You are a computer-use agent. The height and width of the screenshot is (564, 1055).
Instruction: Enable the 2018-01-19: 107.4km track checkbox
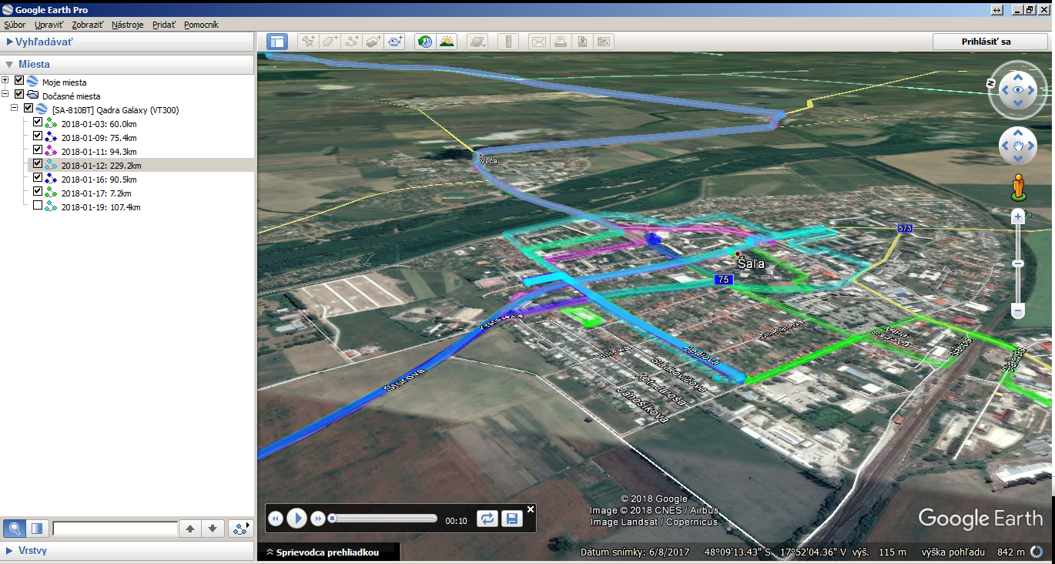tap(38, 206)
